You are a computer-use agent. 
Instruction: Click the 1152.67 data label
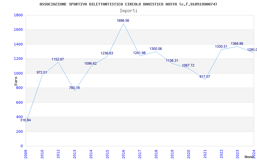[x=58, y=59]
